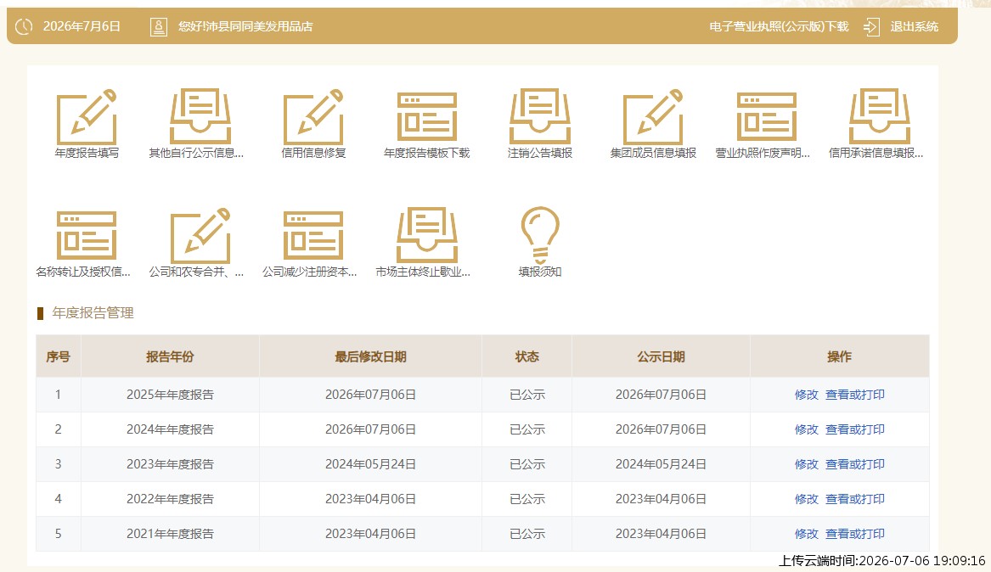Click the logout arrow icon
This screenshot has height=572, width=991.
(871, 26)
